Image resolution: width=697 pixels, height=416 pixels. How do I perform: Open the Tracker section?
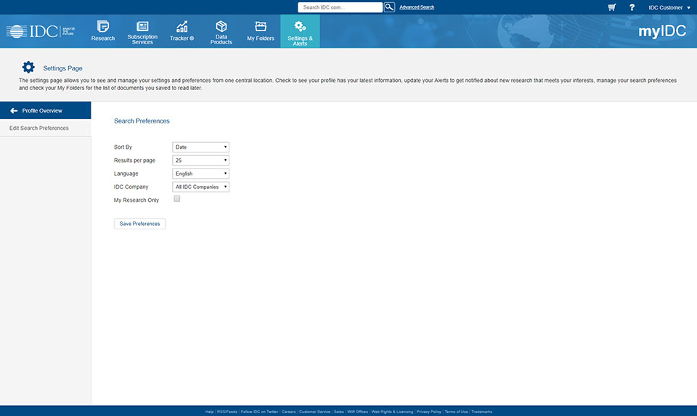182,31
